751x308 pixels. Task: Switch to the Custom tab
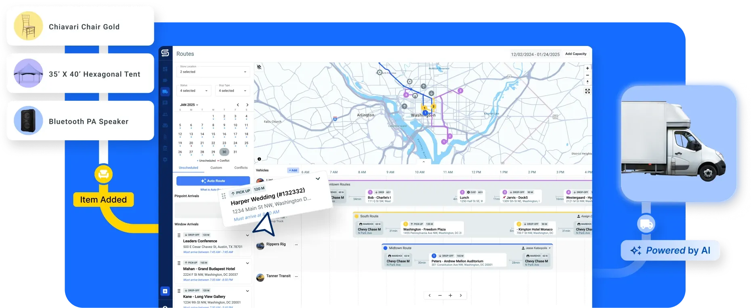[216, 168]
